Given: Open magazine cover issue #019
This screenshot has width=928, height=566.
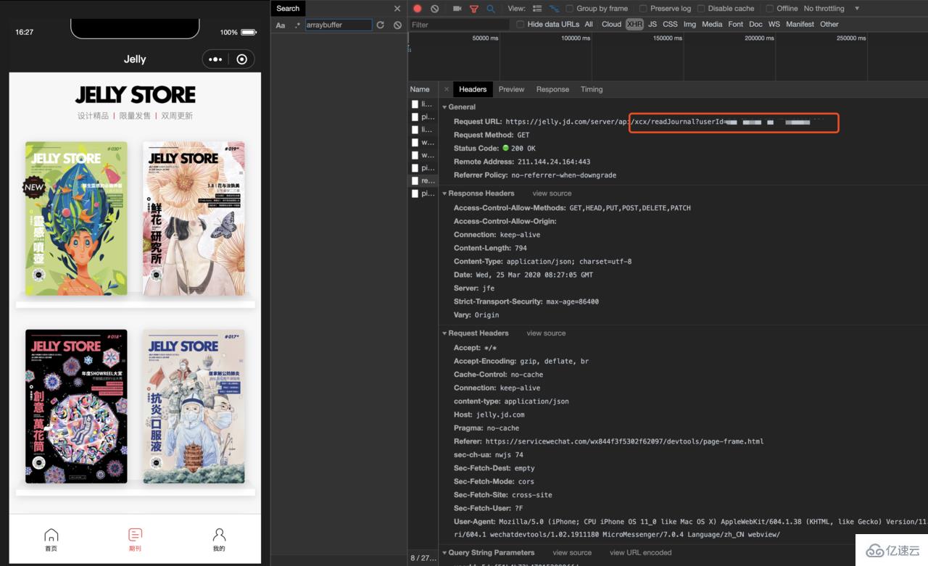Looking at the screenshot, I should pyautogui.click(x=194, y=218).
